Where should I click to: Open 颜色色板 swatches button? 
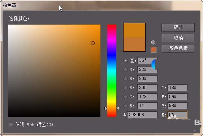[x=178, y=48]
